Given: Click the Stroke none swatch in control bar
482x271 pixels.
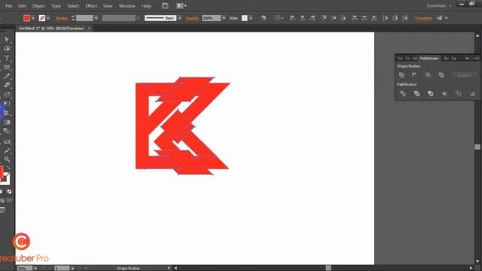Looking at the screenshot, I should click(x=42, y=18).
